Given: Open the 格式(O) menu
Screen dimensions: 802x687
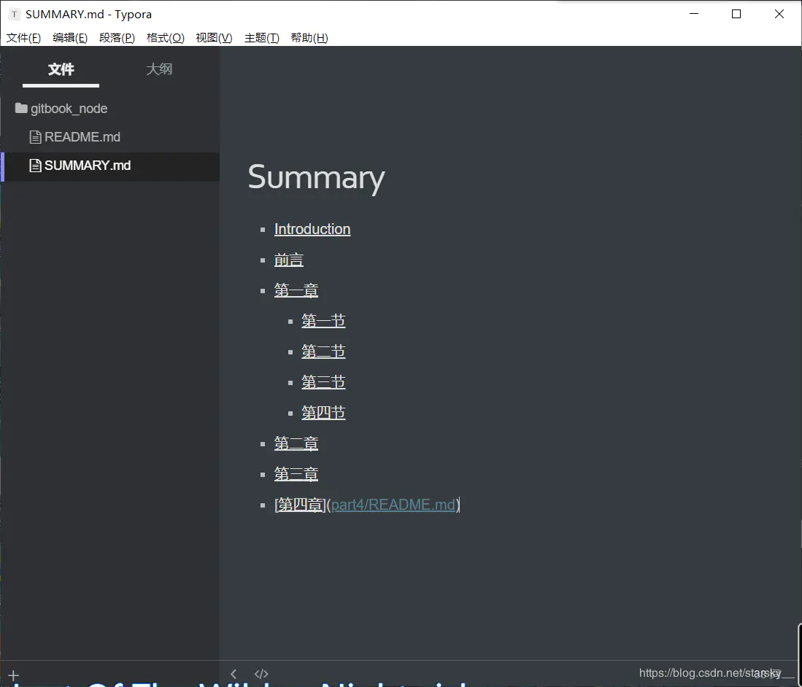Looking at the screenshot, I should click(x=165, y=38).
